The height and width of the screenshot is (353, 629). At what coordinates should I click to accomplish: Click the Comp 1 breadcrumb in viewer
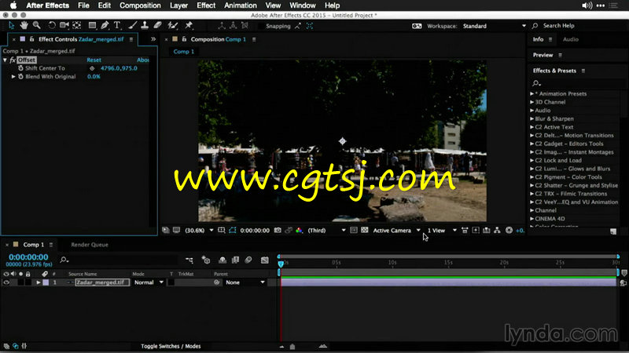point(184,52)
